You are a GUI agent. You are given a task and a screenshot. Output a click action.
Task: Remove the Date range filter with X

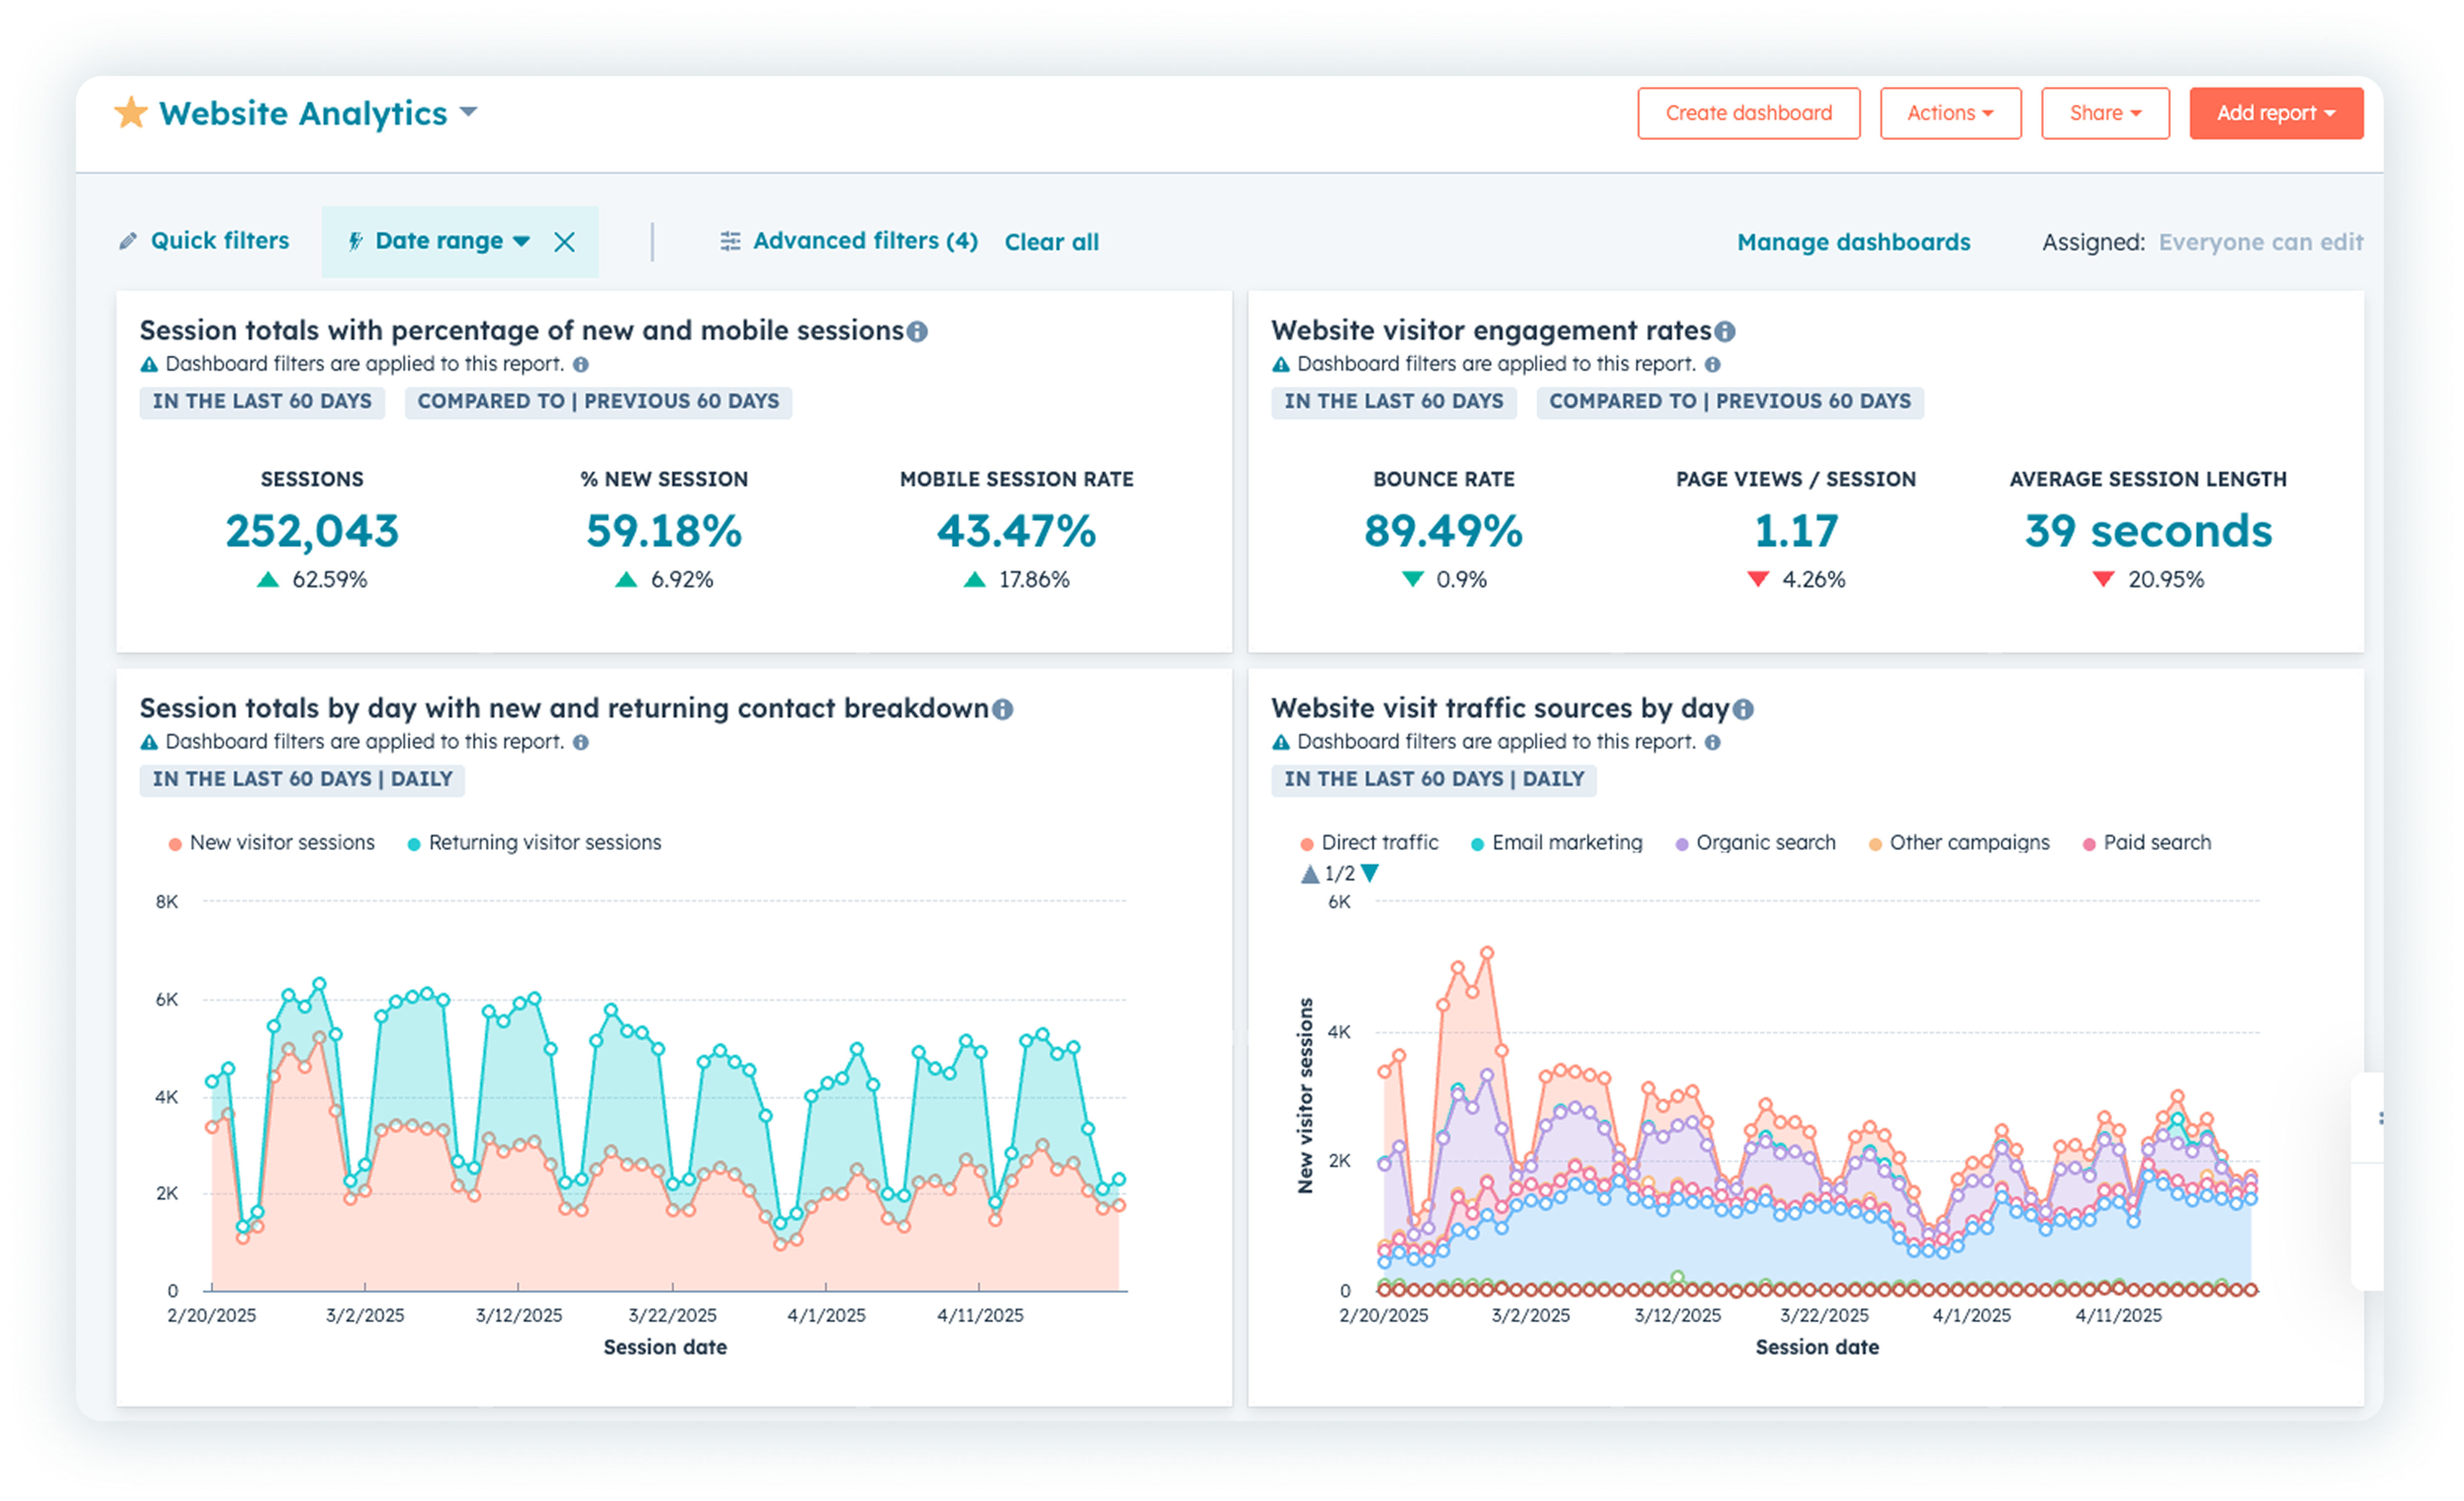[565, 242]
